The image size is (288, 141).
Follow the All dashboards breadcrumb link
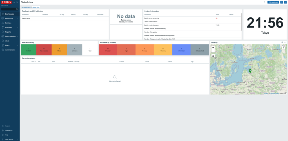26,7
